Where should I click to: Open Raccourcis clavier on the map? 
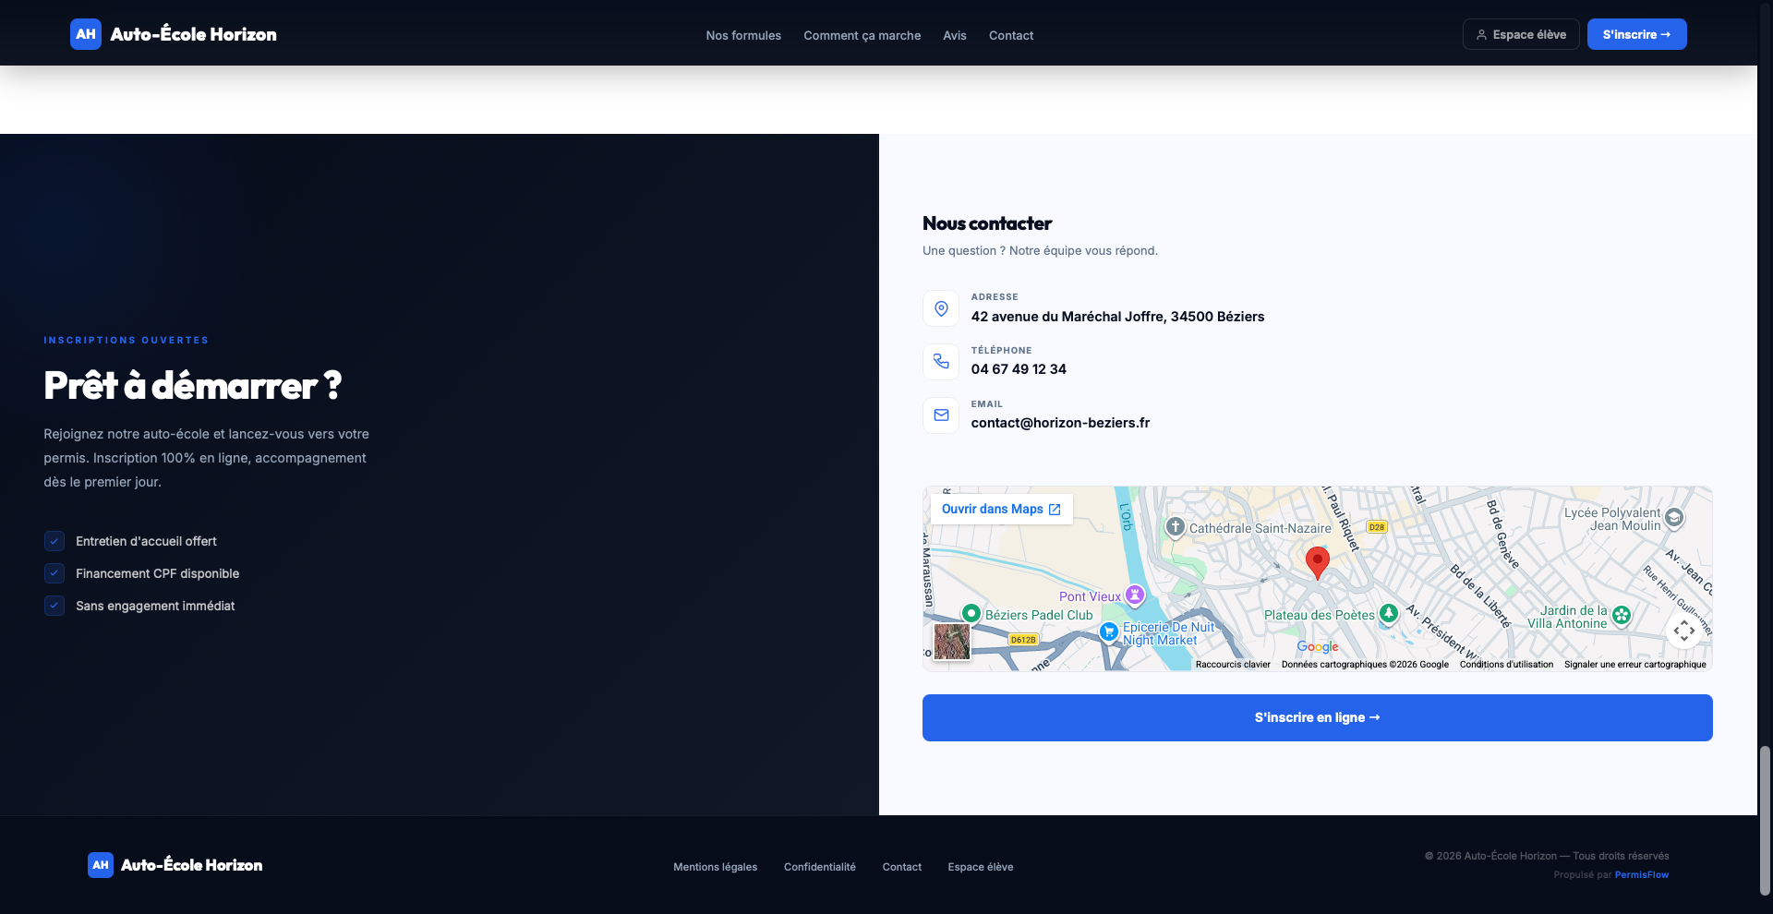click(1233, 664)
